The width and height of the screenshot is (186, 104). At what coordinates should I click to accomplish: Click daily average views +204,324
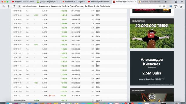64,101
